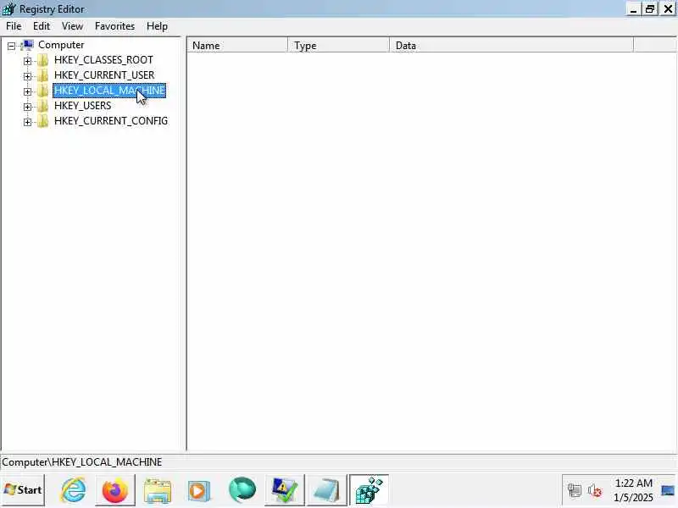678x508 pixels.
Task: Open the Notepad taskbar button
Action: (x=326, y=490)
